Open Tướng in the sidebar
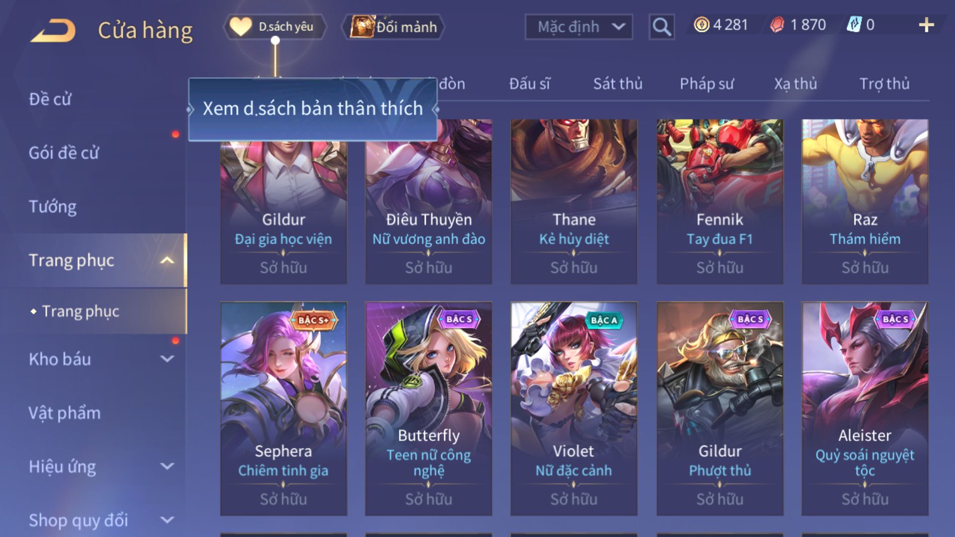Screen dimensions: 955x537 (53, 206)
